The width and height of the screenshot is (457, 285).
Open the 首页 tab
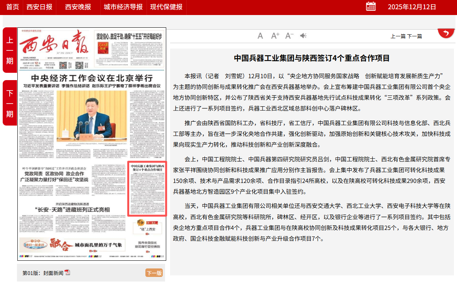tap(12, 7)
